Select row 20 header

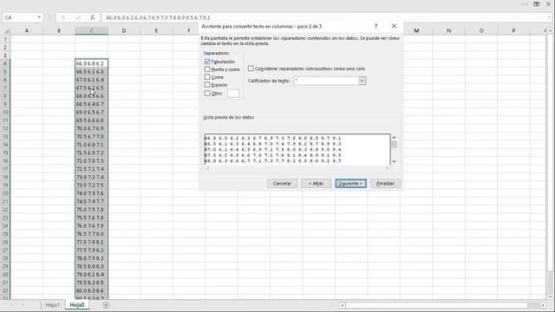(x=5, y=193)
